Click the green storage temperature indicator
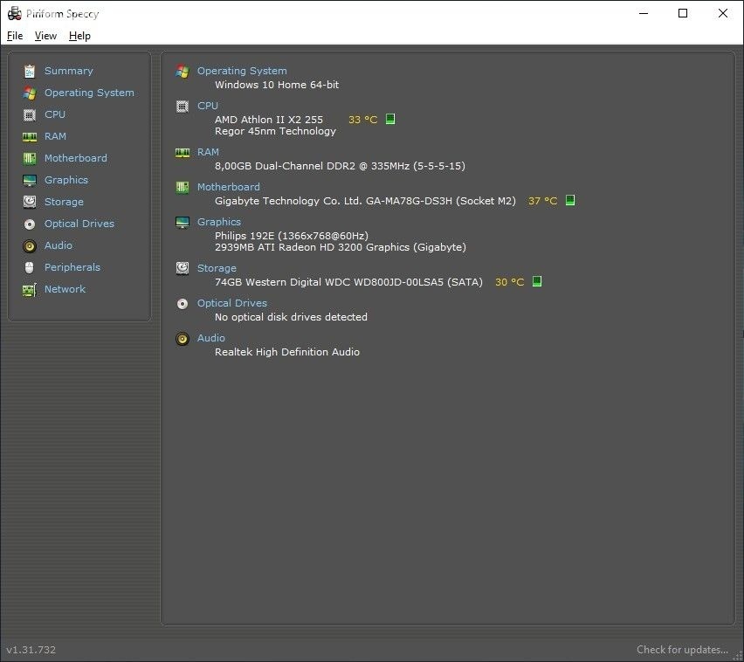The width and height of the screenshot is (744, 662). pos(537,281)
